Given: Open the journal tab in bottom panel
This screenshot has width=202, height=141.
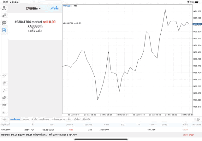Looking at the screenshot, I should 77,120.
